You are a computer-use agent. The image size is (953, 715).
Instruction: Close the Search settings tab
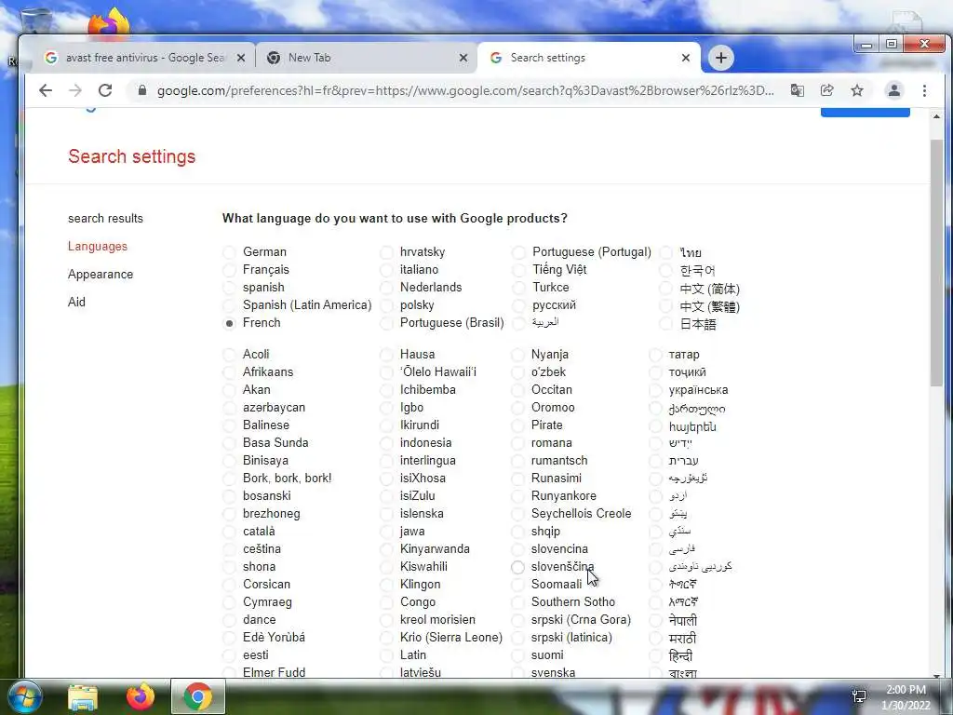click(x=686, y=58)
